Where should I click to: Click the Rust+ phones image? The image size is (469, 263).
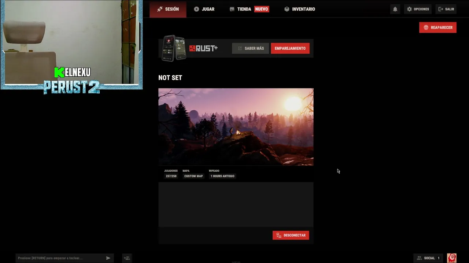point(174,48)
